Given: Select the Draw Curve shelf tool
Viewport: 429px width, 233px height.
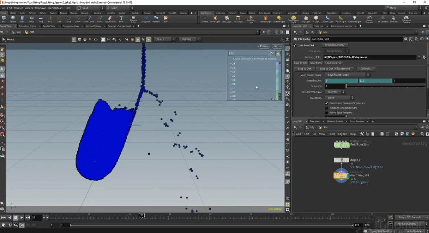Looking at the screenshot, I should (x=88, y=19).
